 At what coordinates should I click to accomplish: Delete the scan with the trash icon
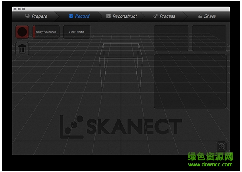[22, 49]
